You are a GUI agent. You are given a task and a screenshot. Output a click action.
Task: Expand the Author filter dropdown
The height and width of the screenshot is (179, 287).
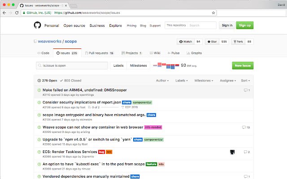[x=162, y=81]
